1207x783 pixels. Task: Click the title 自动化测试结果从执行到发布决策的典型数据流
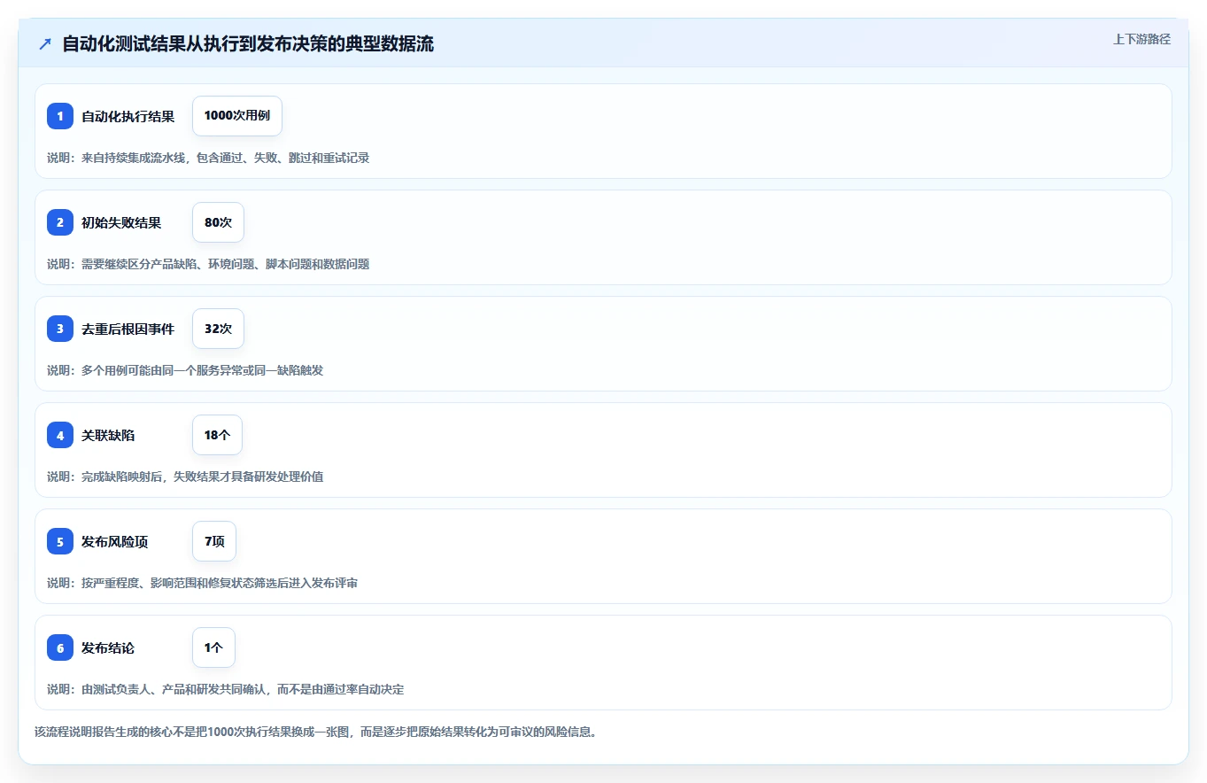tap(248, 43)
